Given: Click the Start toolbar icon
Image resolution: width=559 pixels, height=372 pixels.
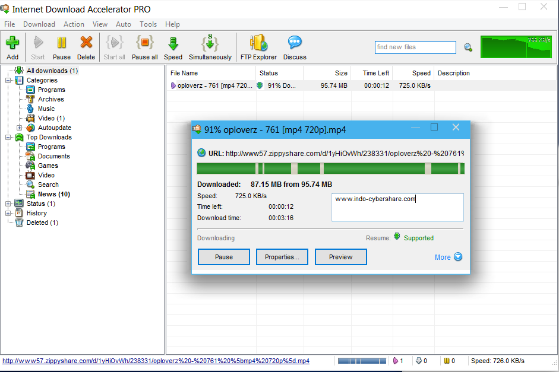Looking at the screenshot, I should 38,47.
